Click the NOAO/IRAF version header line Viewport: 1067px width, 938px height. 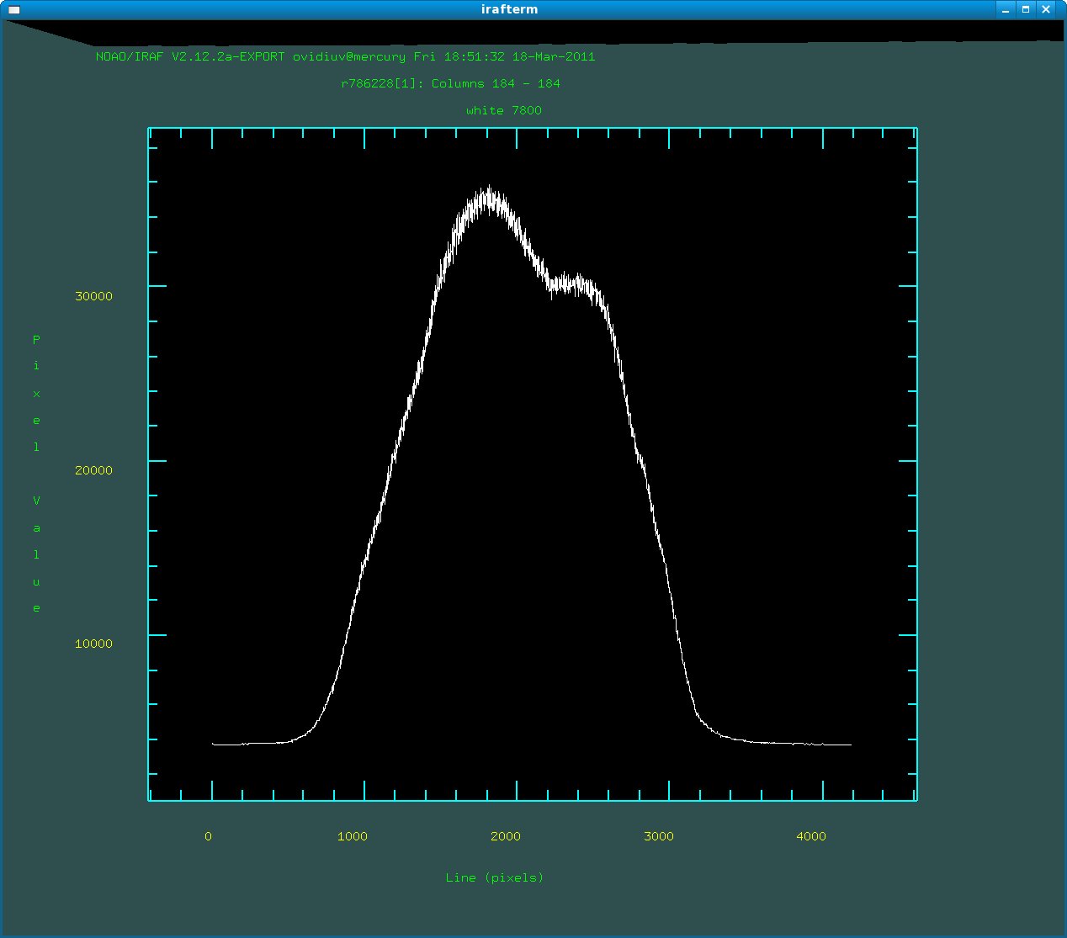[x=345, y=57]
